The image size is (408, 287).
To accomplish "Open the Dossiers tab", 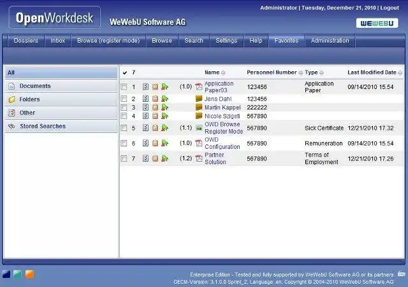I will pos(25,41).
